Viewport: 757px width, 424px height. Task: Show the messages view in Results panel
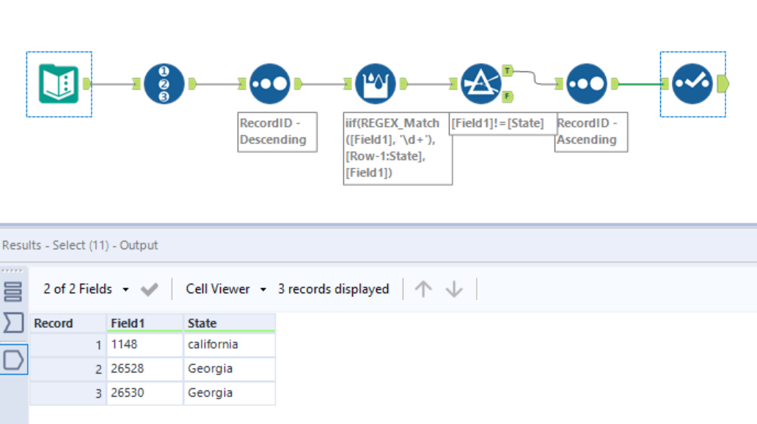click(x=13, y=290)
